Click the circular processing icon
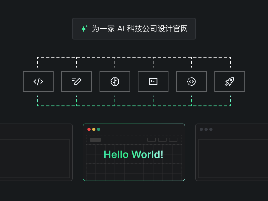Image resolution: width=268 pixels, height=201 pixels. click(191, 82)
